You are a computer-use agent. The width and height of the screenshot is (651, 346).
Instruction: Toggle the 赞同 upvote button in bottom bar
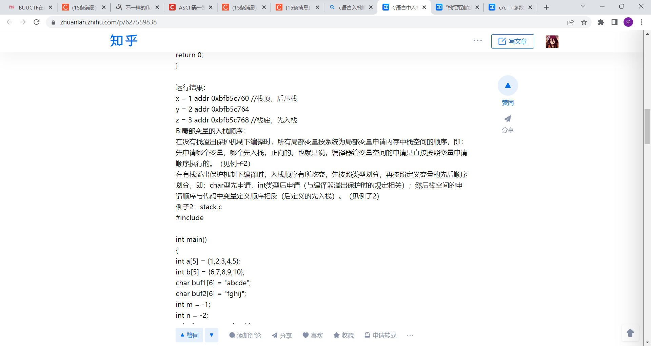click(189, 335)
